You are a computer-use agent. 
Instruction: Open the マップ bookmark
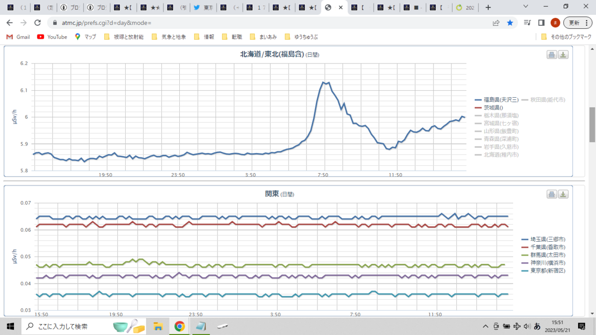85,37
